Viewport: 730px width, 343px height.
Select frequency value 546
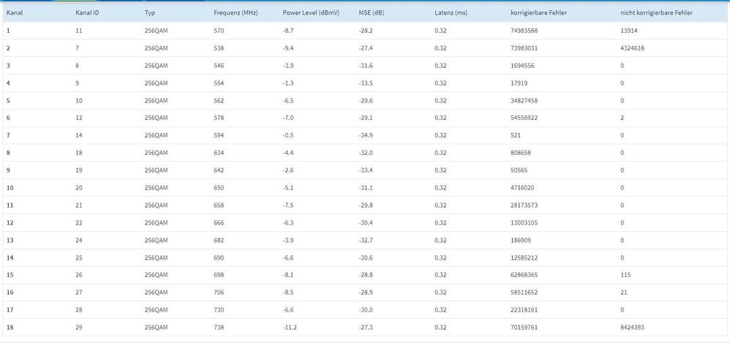coord(219,66)
